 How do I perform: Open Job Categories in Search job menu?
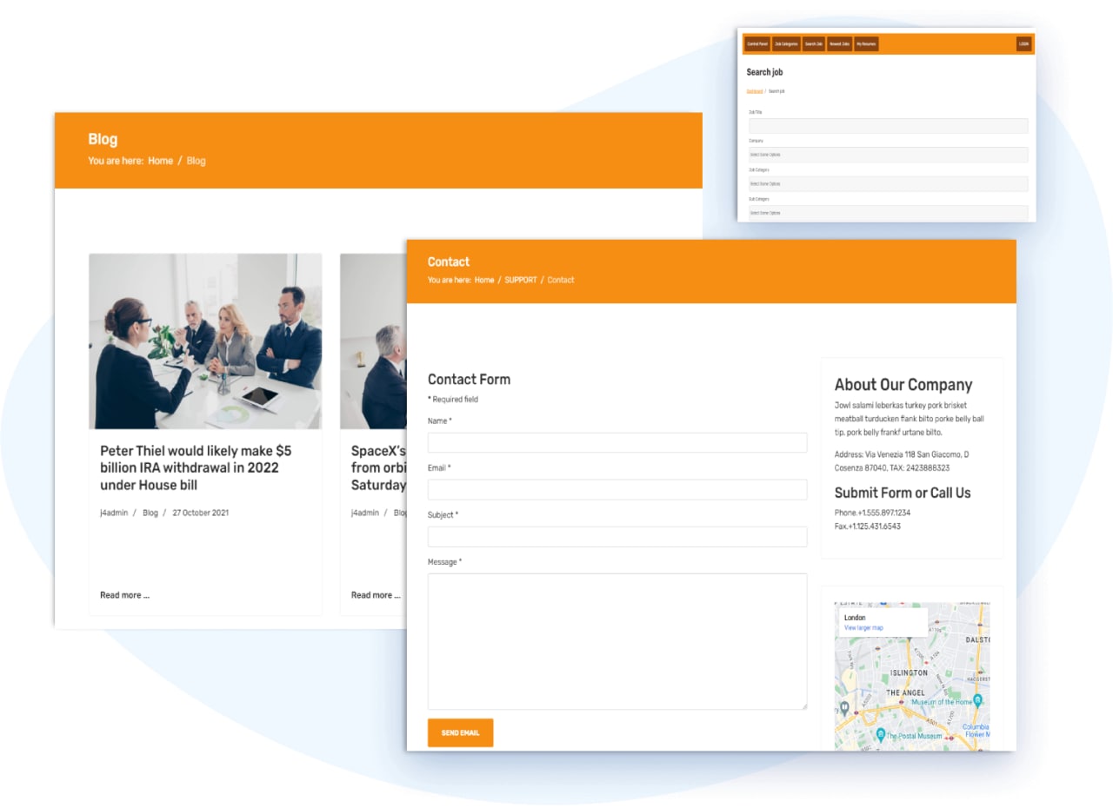(x=786, y=43)
